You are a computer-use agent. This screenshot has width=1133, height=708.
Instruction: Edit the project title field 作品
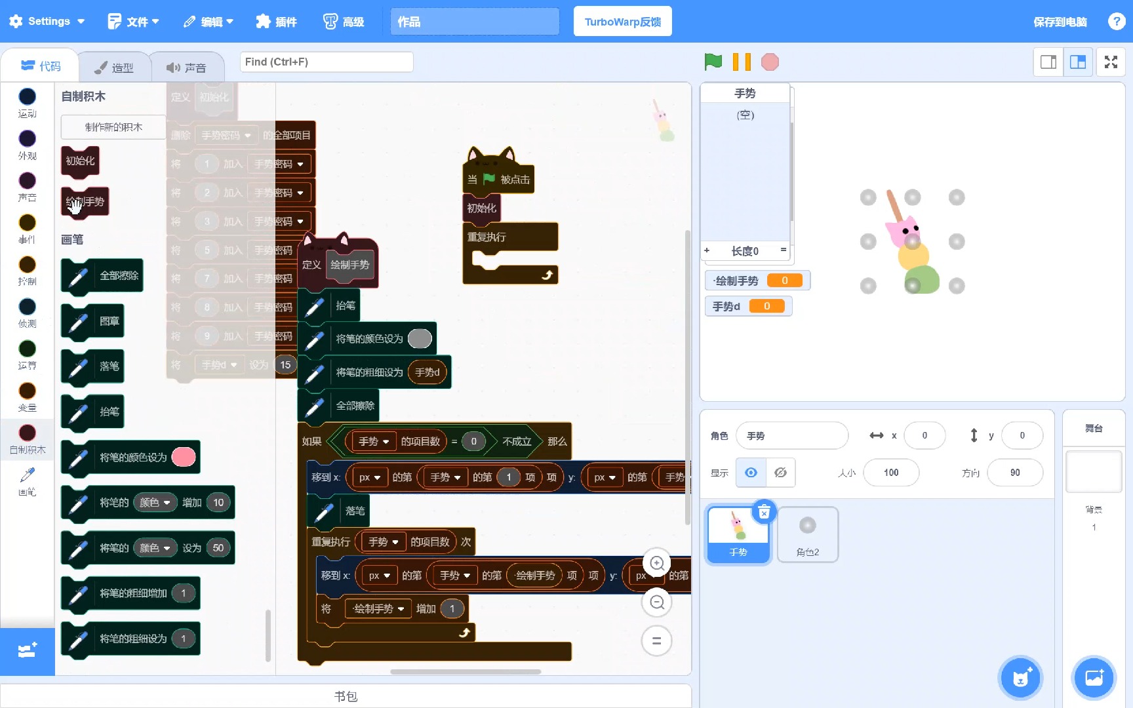pos(475,22)
